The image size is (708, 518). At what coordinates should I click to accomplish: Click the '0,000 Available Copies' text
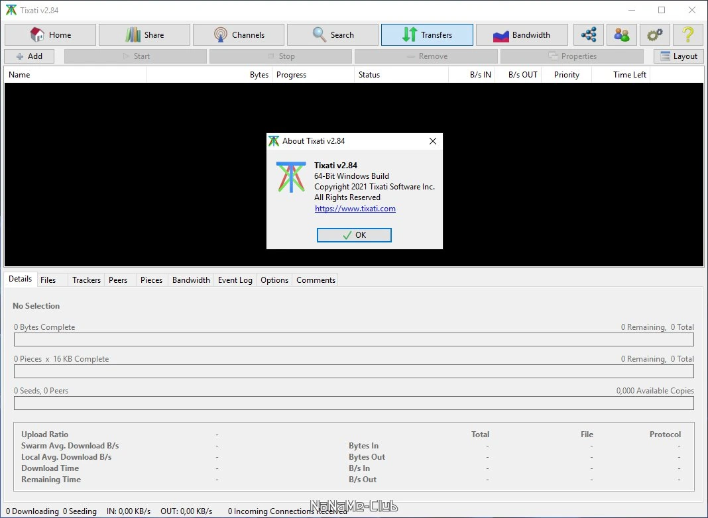click(x=655, y=391)
